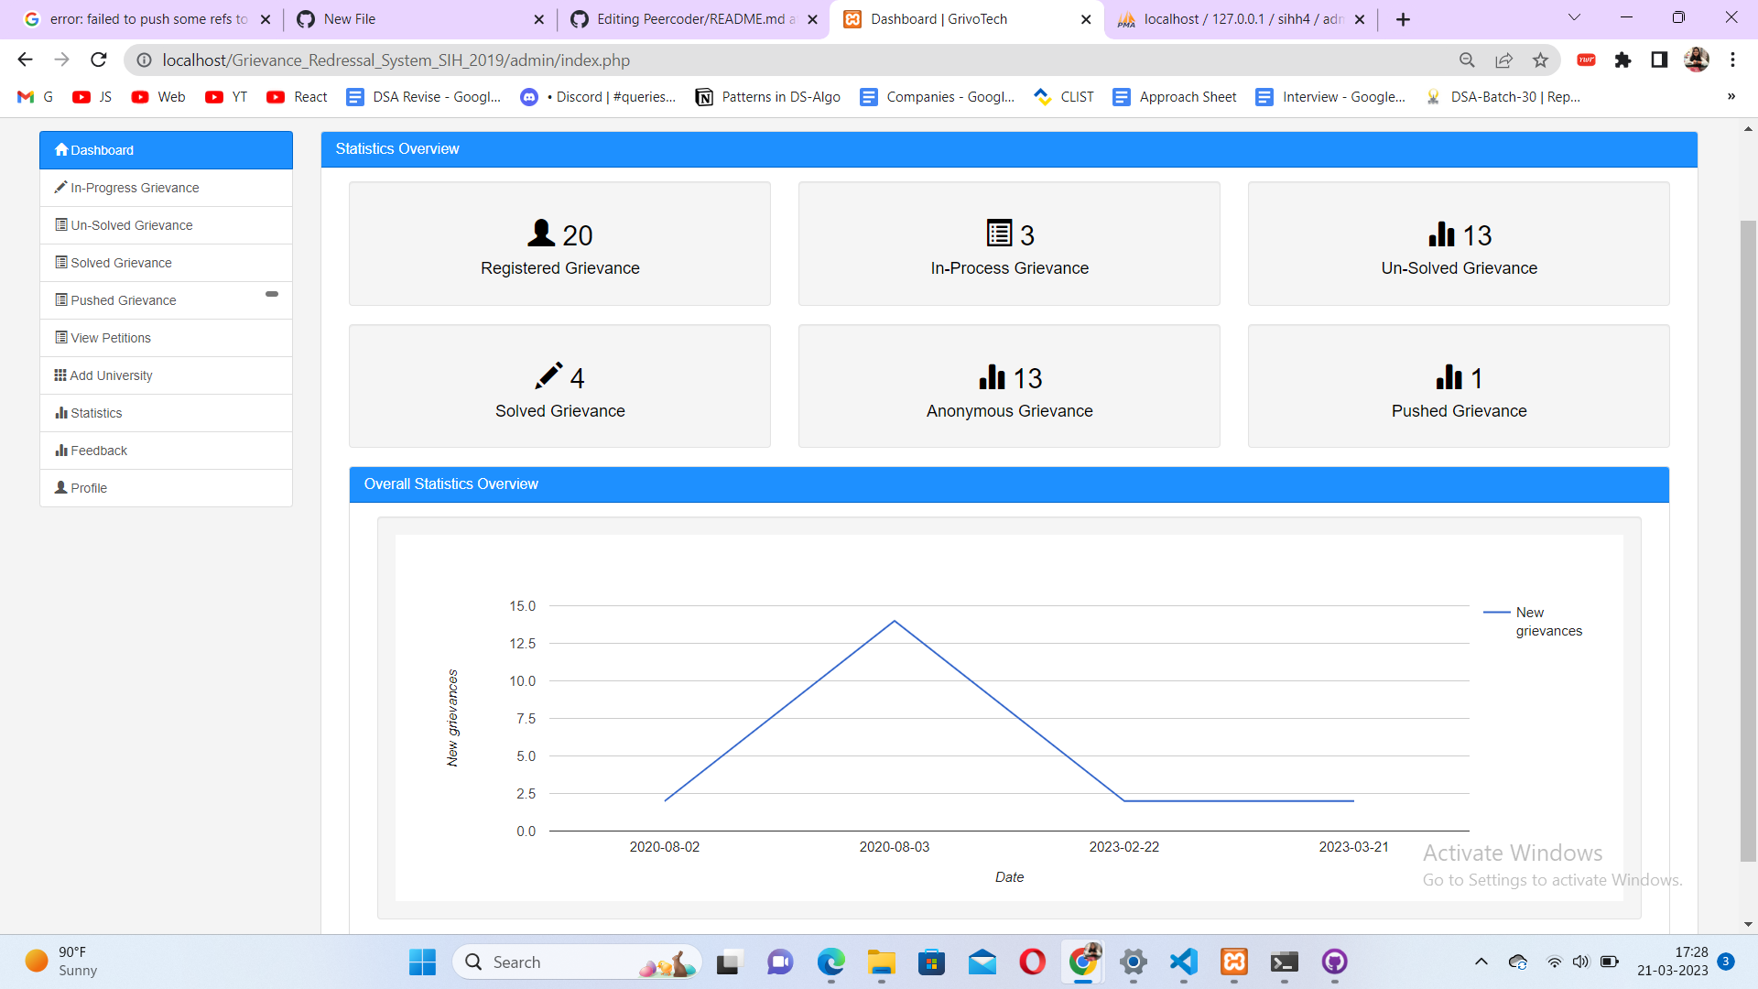Click the Profile user icon in sidebar
The image size is (1758, 989).
[61, 488]
